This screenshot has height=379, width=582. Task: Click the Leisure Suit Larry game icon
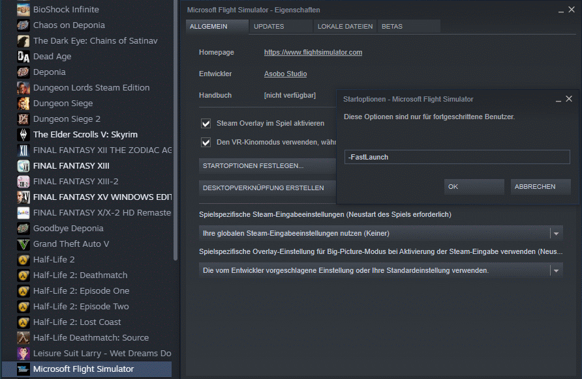23,354
